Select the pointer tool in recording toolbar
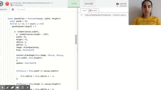Image resolution: width=161 pixels, height=90 pixels. (3, 87)
